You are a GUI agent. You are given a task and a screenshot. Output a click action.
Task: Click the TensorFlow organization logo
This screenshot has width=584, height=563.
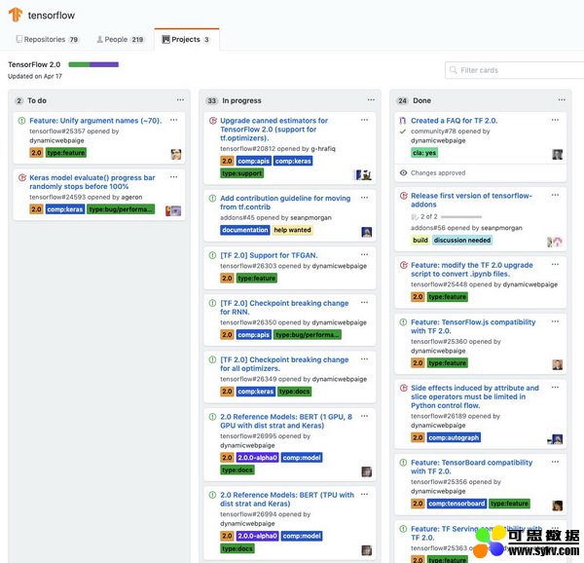coord(16,15)
